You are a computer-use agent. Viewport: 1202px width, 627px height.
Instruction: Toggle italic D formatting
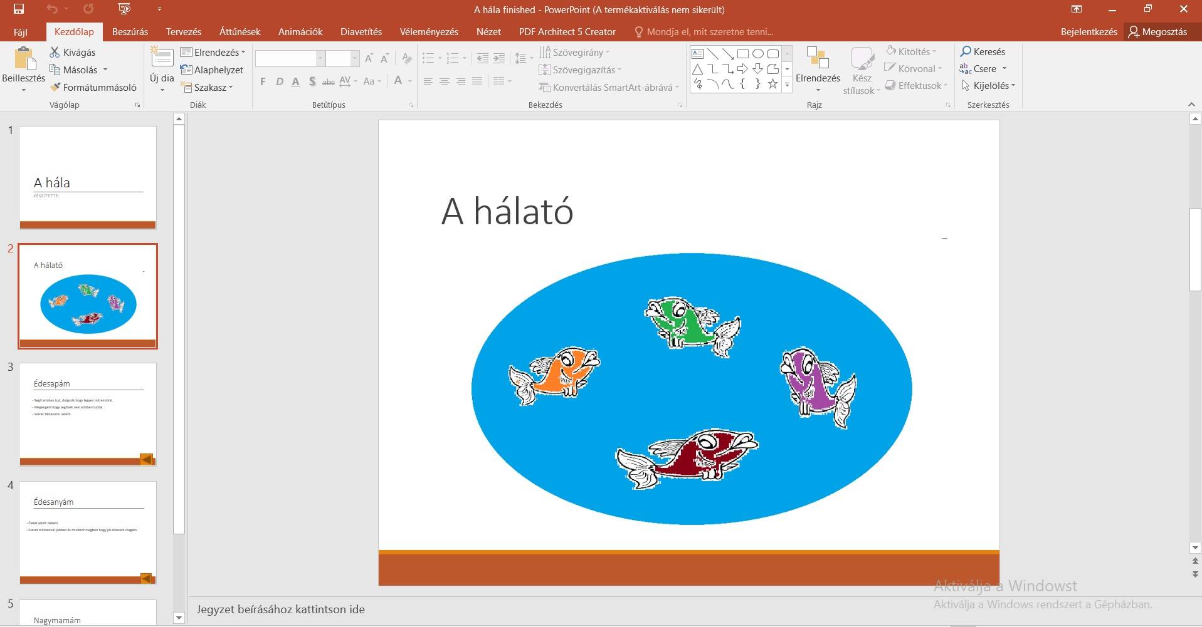coord(280,81)
